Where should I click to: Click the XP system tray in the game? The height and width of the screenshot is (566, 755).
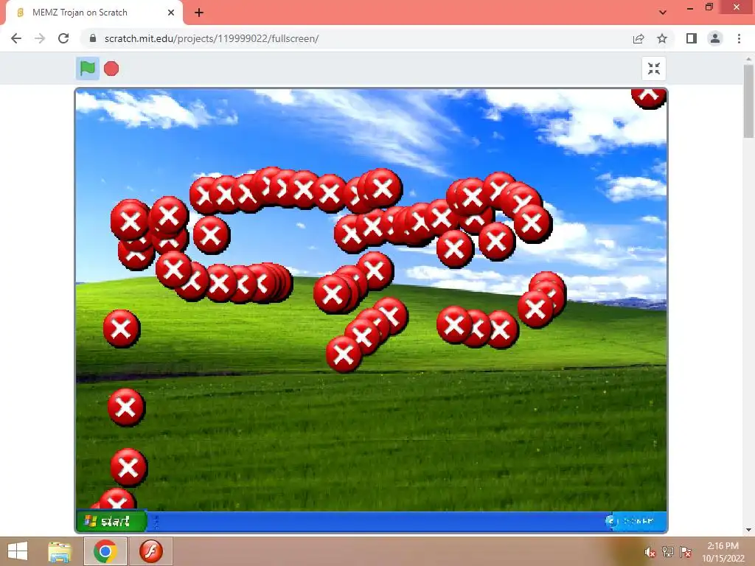(636, 521)
